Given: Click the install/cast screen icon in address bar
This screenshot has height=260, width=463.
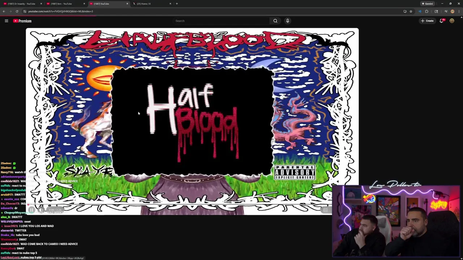Looking at the screenshot, I should click(405, 11).
